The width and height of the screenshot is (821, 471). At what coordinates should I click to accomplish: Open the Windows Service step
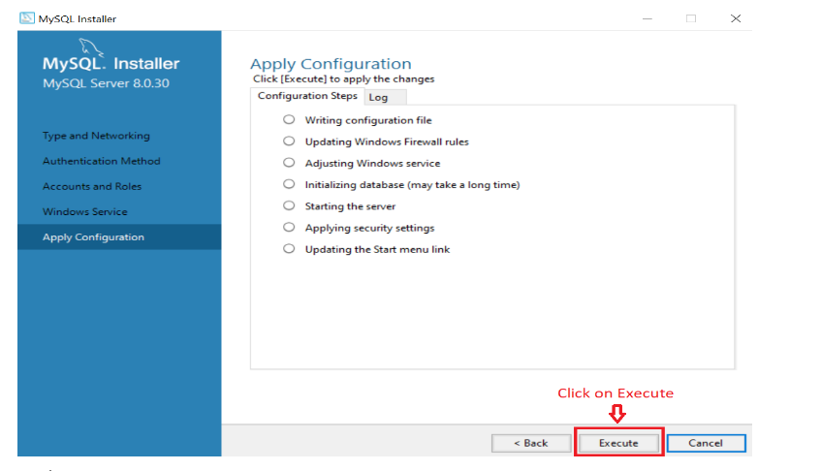pos(85,211)
